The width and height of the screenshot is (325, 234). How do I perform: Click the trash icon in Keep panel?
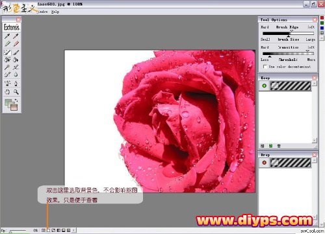click(279, 146)
